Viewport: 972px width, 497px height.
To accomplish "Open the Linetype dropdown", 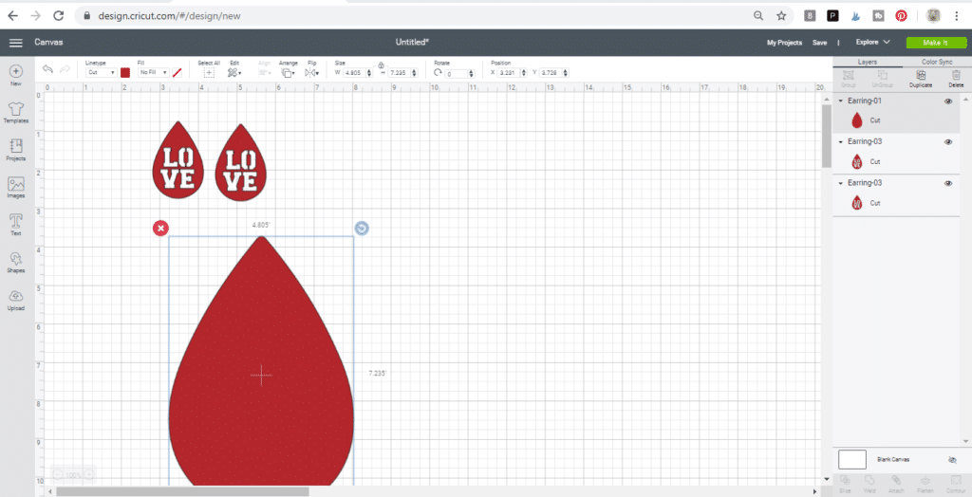I will 100,72.
